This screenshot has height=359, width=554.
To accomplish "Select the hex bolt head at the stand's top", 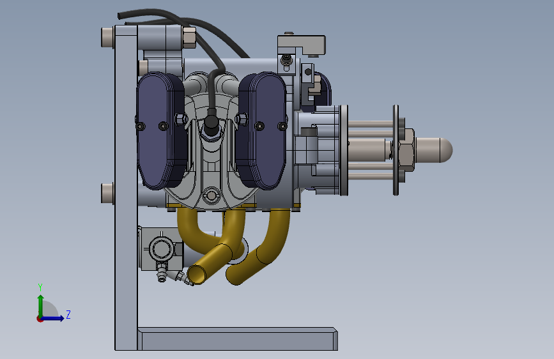I will [189, 37].
